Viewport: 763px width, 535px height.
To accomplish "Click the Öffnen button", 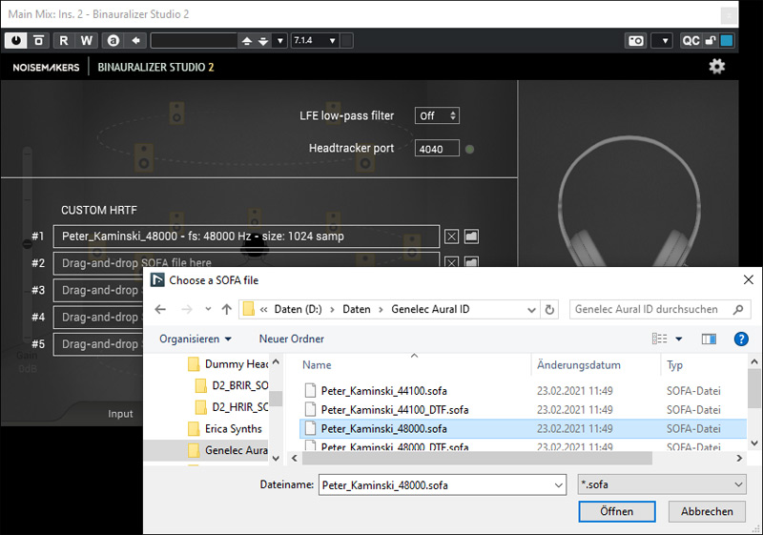I will point(616,511).
